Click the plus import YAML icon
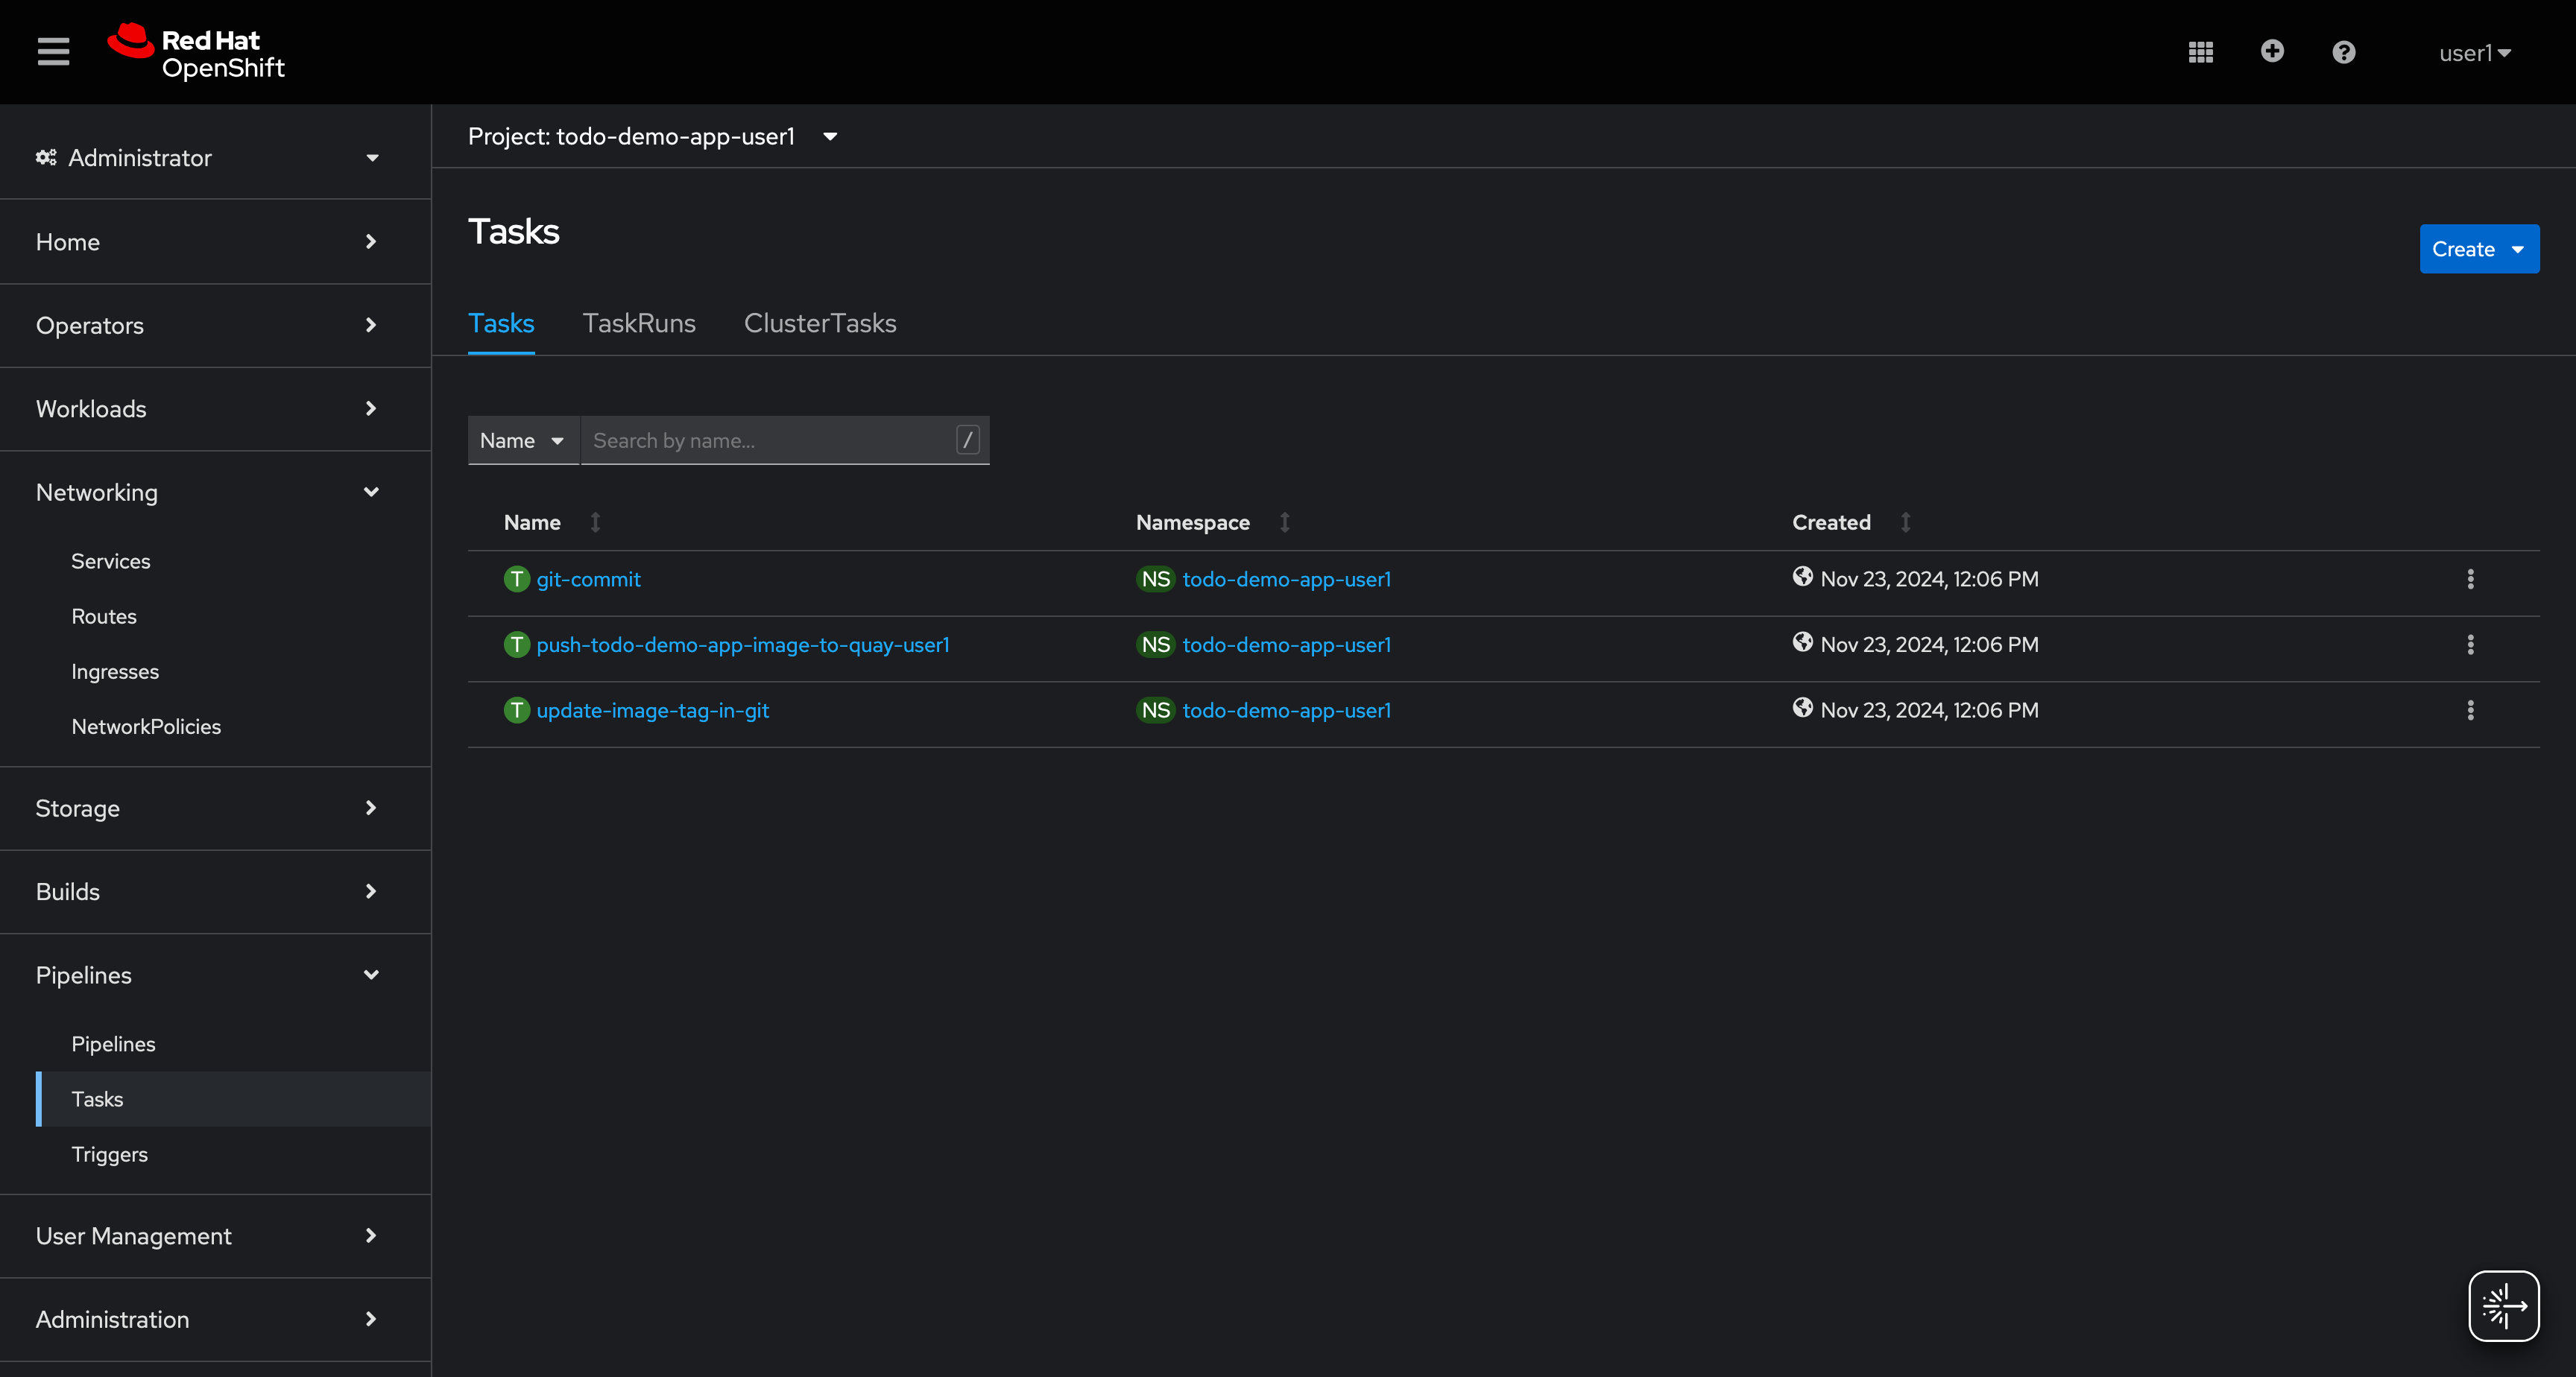Viewport: 2576px width, 1377px height. 2272,51
